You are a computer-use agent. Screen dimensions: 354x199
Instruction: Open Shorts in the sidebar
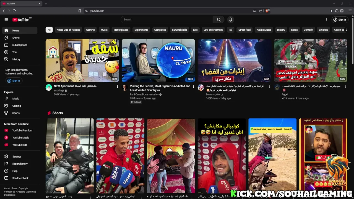[x=20, y=38]
